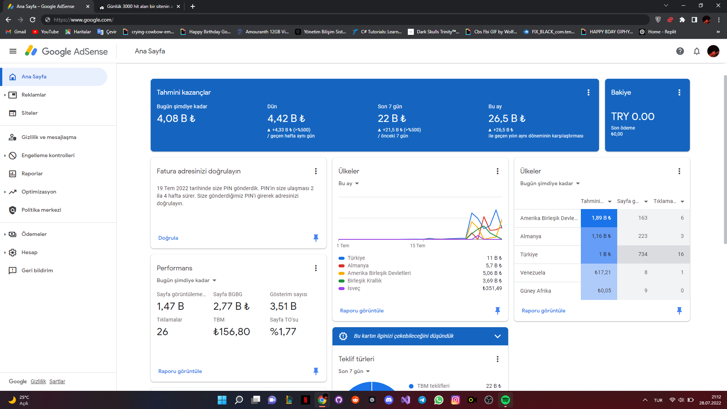The height and width of the screenshot is (409, 727).
Task: Change Ülkeler table Bugün şimdiye kadar period
Action: (x=550, y=184)
